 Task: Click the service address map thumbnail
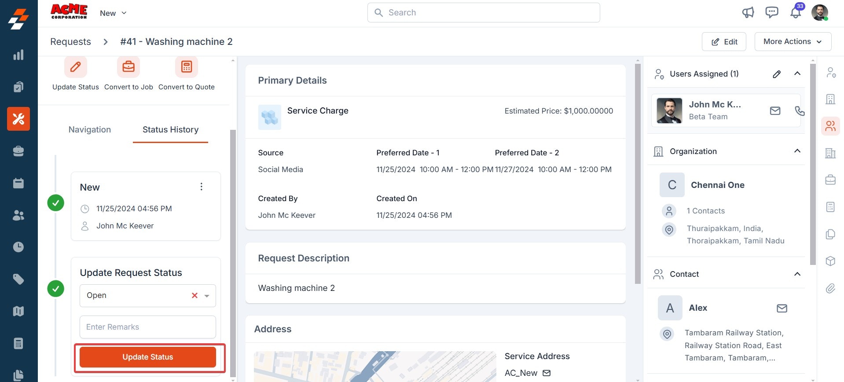(375, 367)
